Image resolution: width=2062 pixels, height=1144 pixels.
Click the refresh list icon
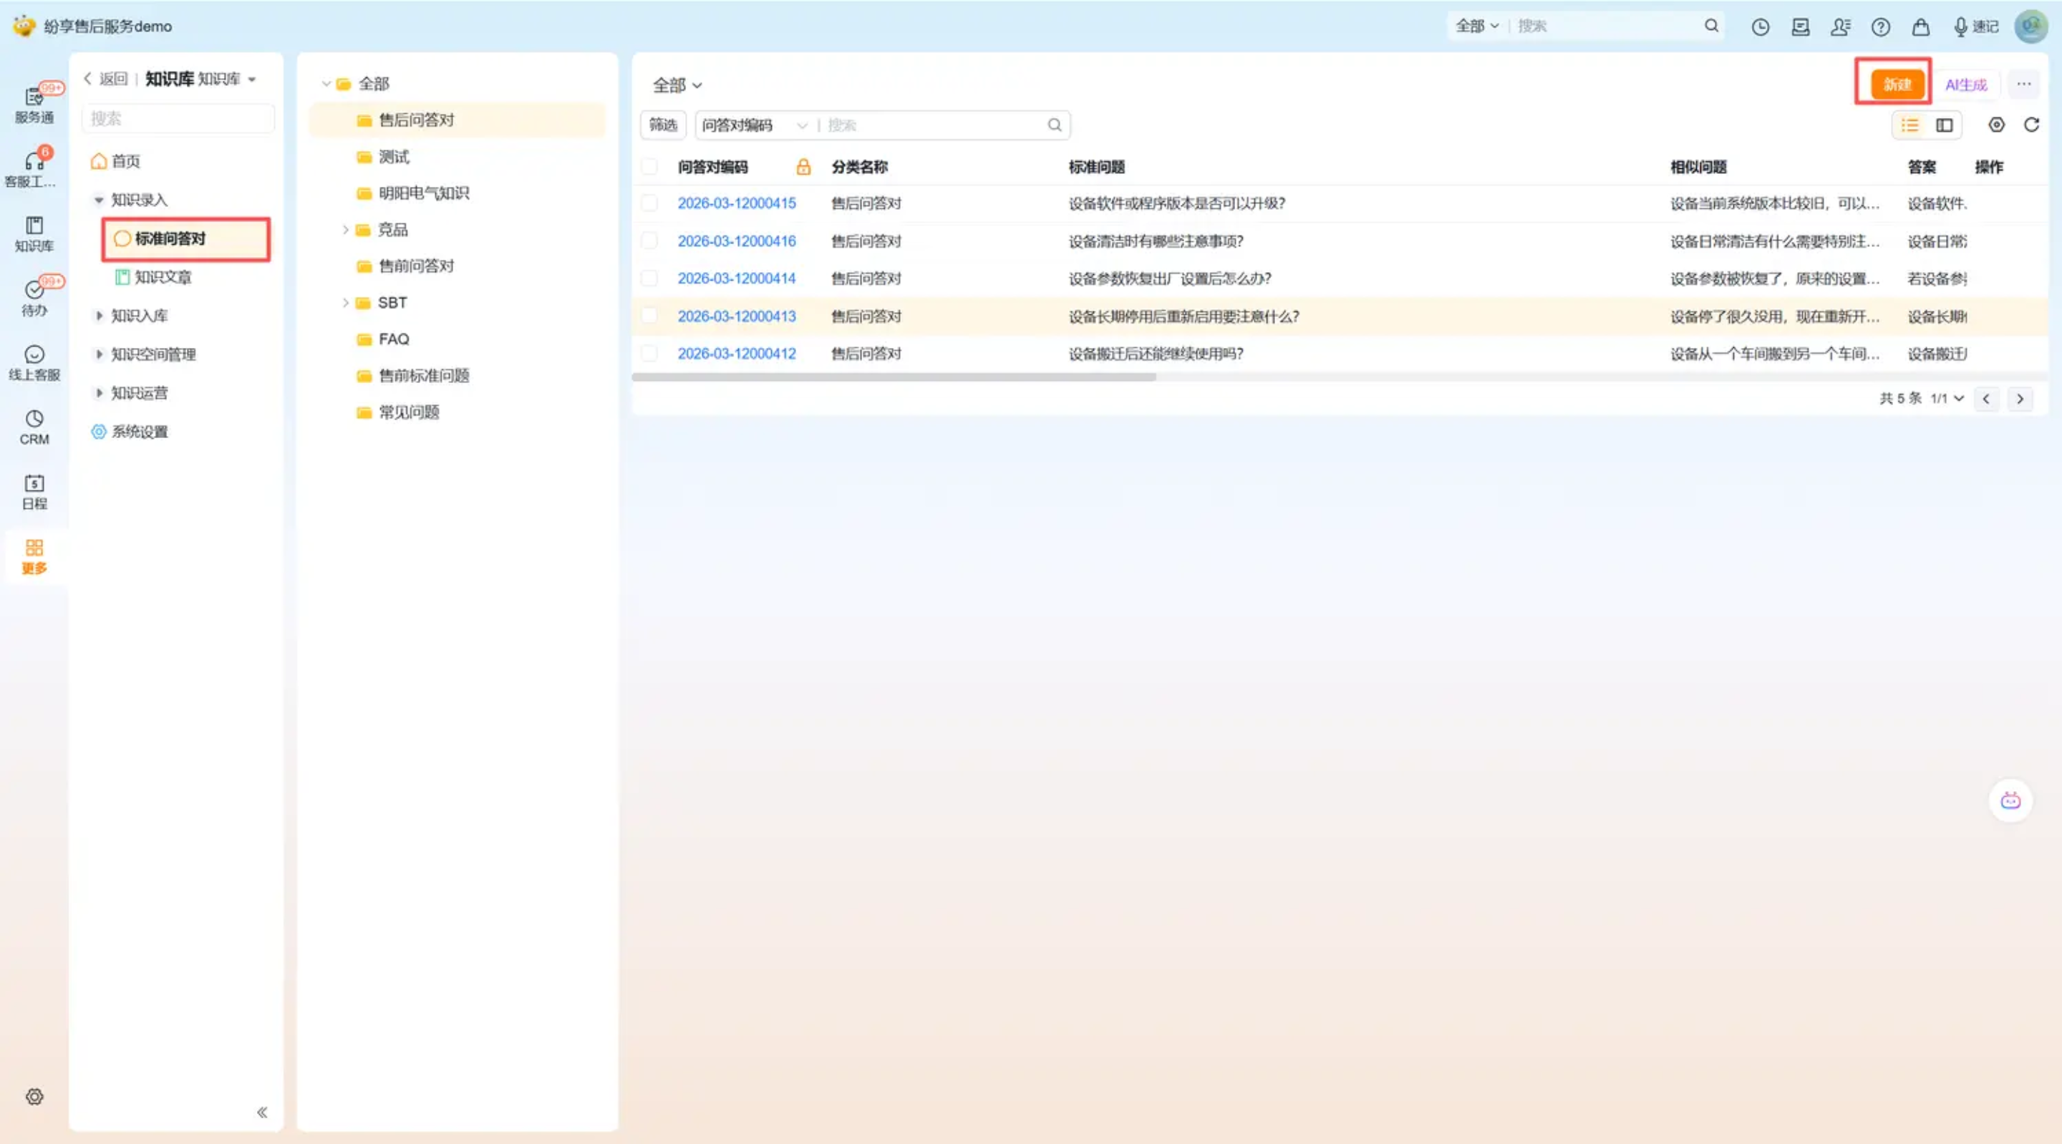click(x=2030, y=125)
